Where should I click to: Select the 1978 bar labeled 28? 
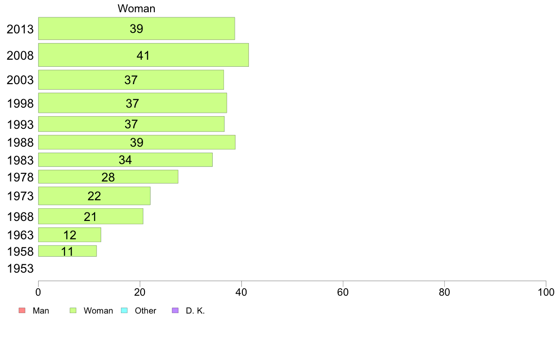(108, 177)
